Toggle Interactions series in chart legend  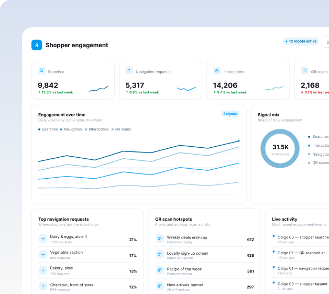[x=97, y=129]
